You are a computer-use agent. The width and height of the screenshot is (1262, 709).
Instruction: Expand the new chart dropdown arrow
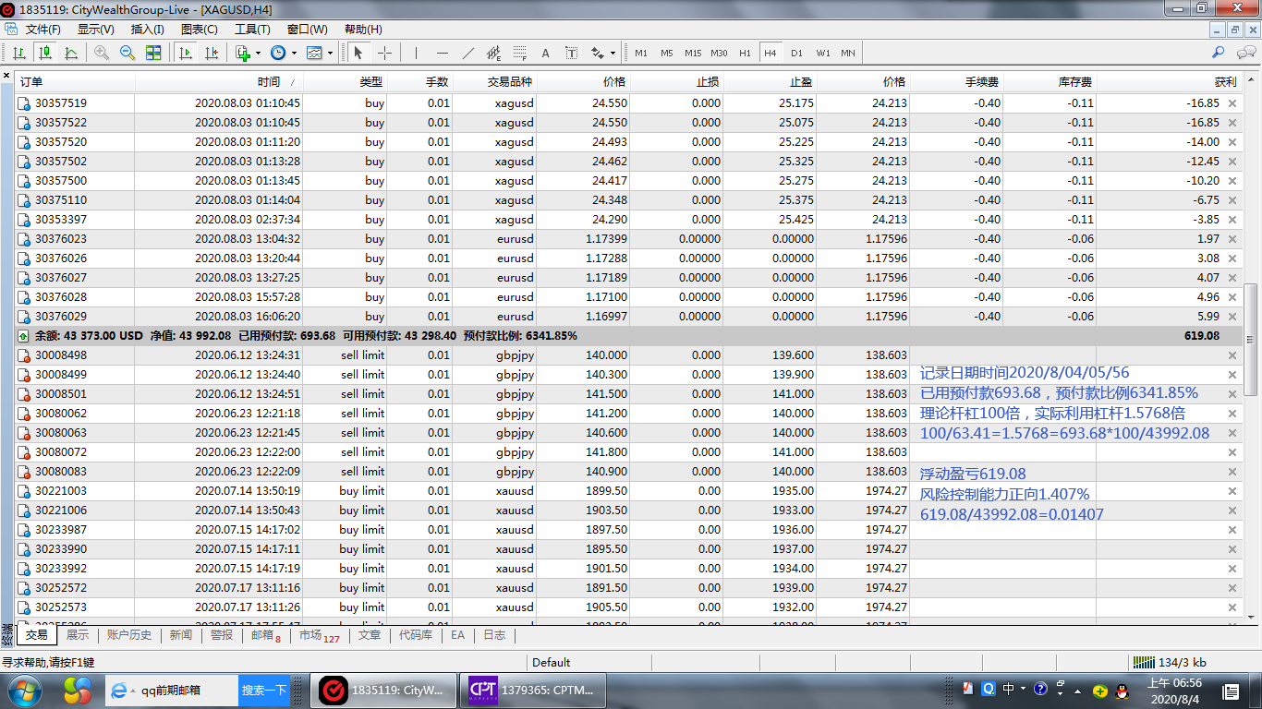click(258, 53)
